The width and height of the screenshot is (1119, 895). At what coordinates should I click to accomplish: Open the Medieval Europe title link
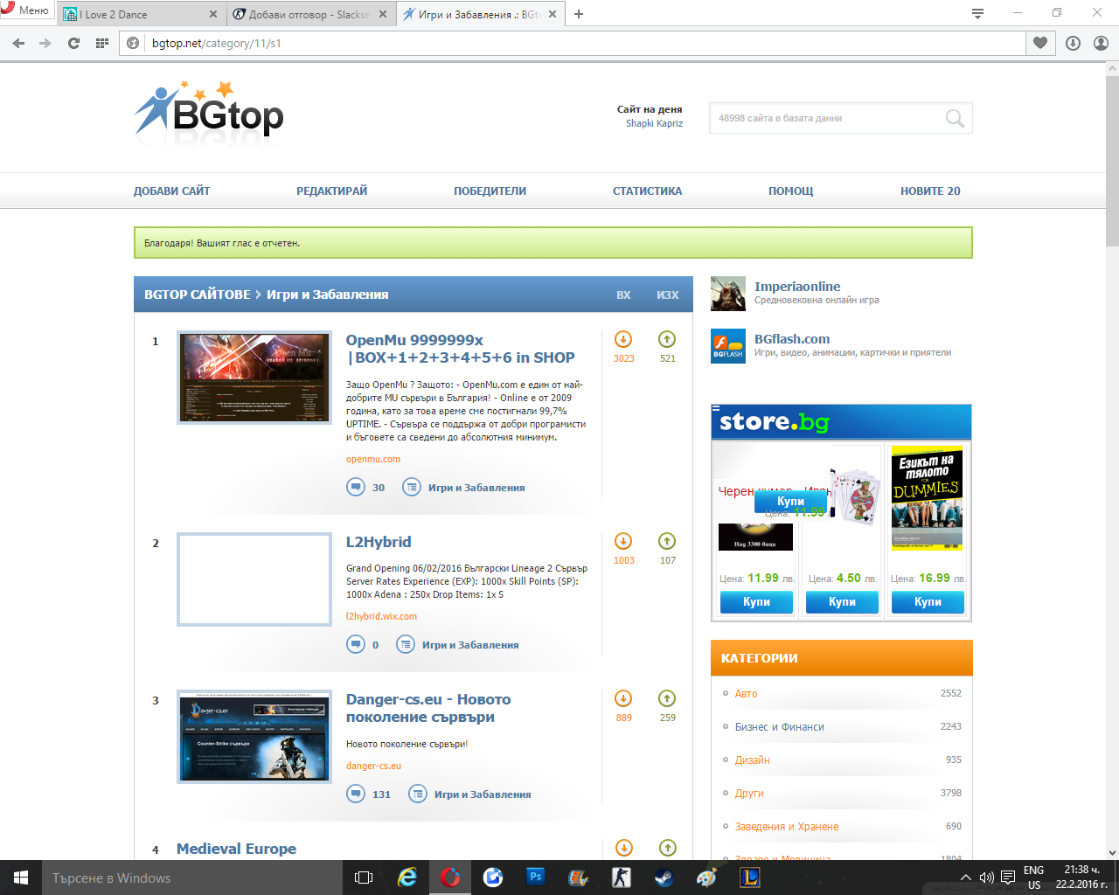click(x=236, y=849)
